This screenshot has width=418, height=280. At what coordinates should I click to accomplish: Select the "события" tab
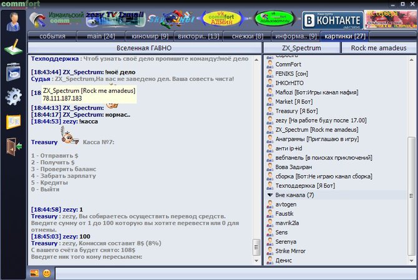[52, 36]
